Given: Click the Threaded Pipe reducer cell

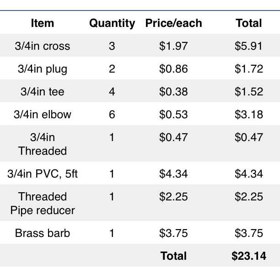Looking at the screenshot, I should point(43,203).
